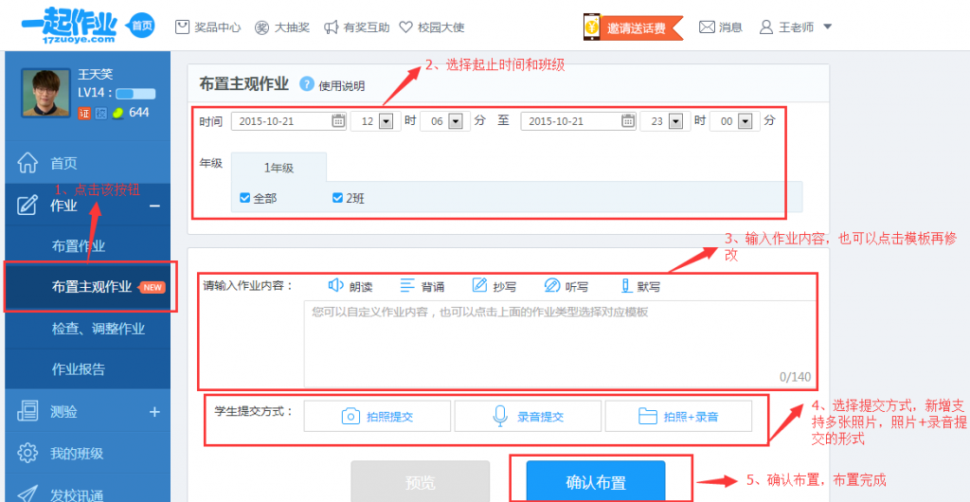
Task: Click the megaphone icon beside 有奖互助
Action: point(331,27)
